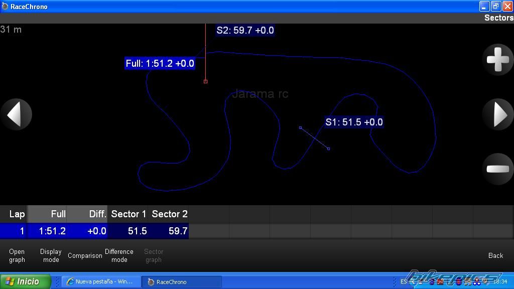Click the plus zoom-in button on the map

coord(498,59)
